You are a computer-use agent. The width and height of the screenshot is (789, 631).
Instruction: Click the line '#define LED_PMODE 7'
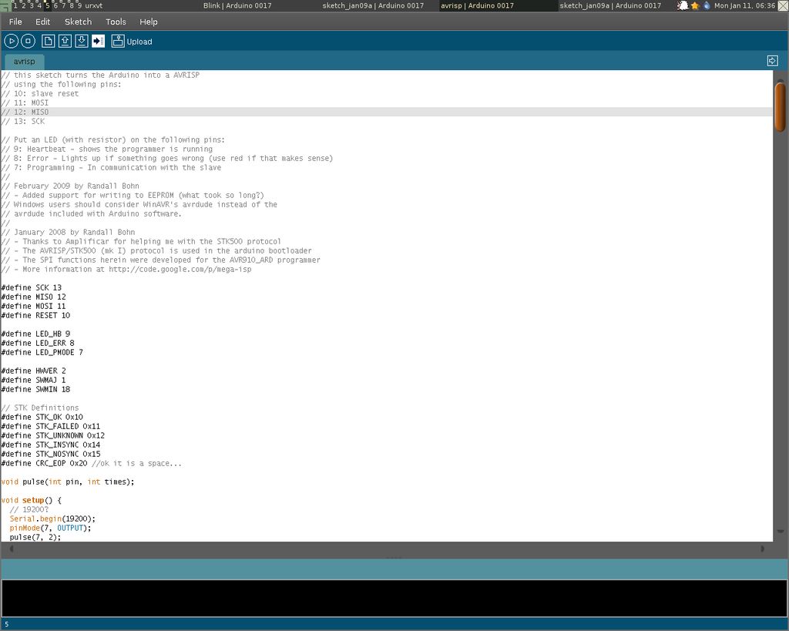tap(42, 352)
